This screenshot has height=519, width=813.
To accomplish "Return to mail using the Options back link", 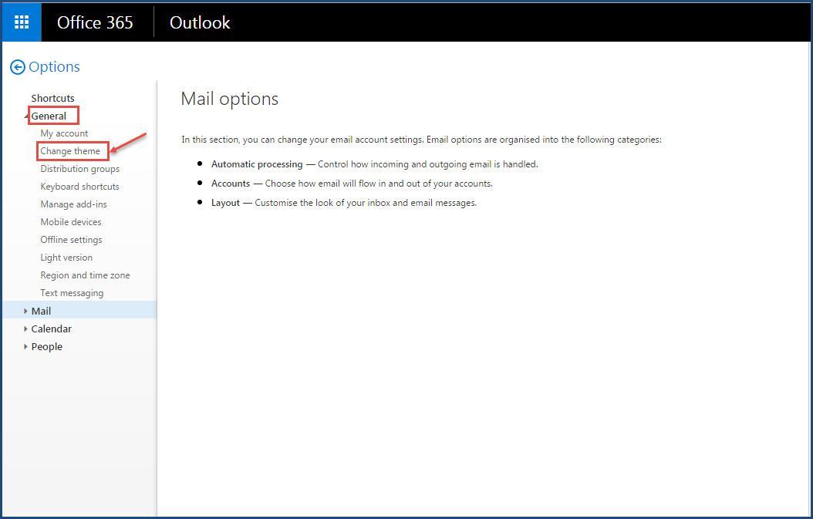I will [55, 67].
